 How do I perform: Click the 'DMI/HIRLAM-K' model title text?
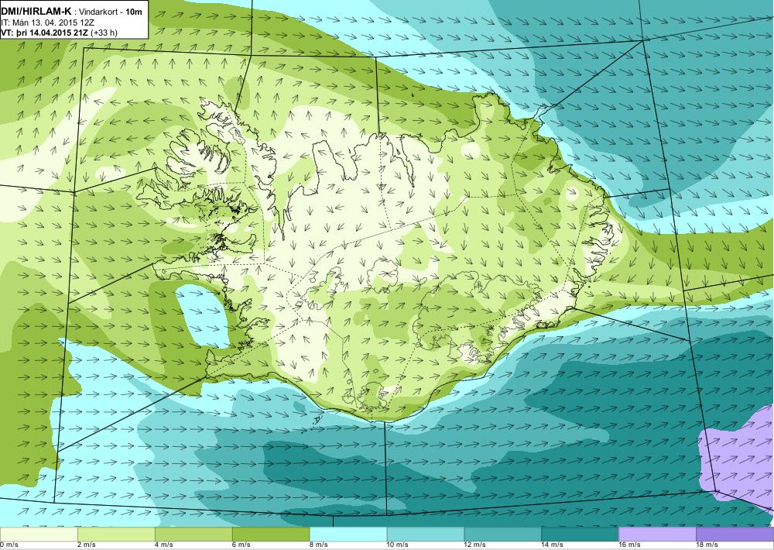coord(36,12)
